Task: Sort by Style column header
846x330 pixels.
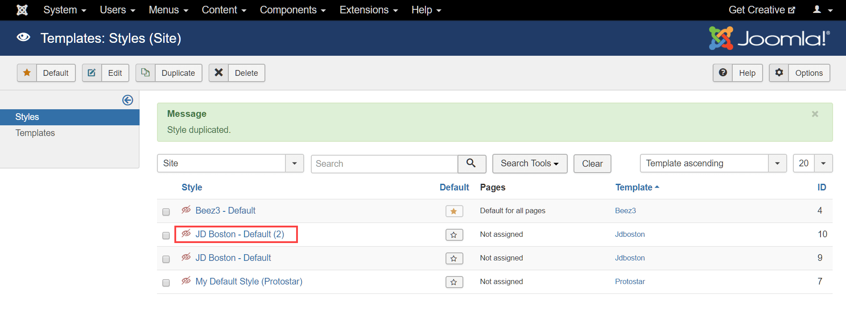Action: click(x=192, y=187)
